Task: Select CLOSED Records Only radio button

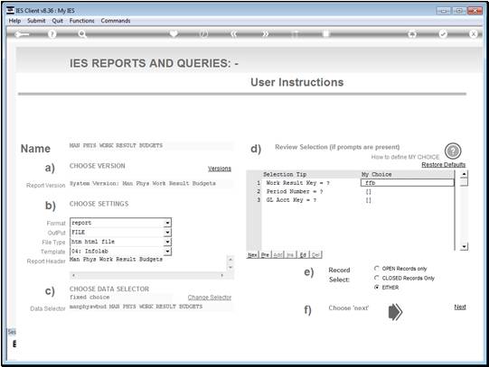Action: pyautogui.click(x=376, y=278)
